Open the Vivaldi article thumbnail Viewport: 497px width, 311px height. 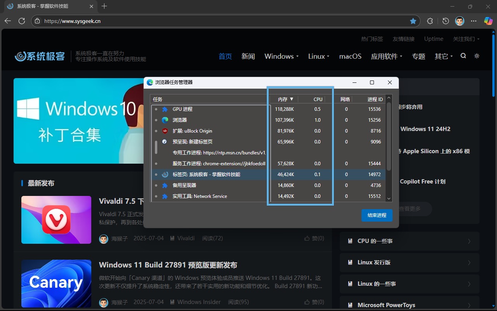56,220
